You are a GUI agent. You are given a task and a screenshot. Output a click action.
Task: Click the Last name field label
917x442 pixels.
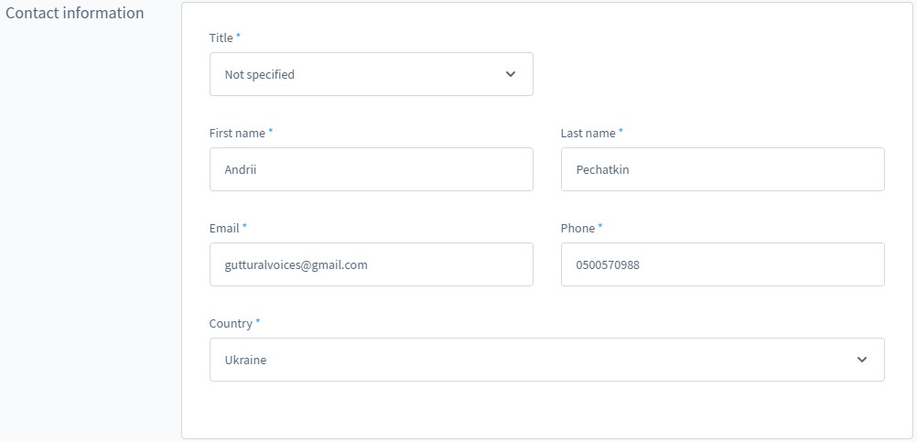588,133
